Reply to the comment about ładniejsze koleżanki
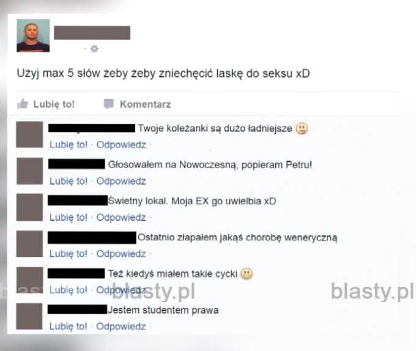 121,145
